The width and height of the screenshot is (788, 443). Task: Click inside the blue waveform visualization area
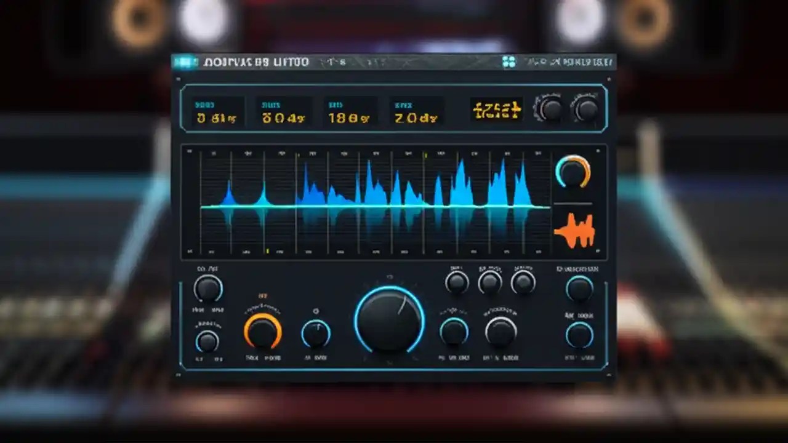tap(369, 203)
